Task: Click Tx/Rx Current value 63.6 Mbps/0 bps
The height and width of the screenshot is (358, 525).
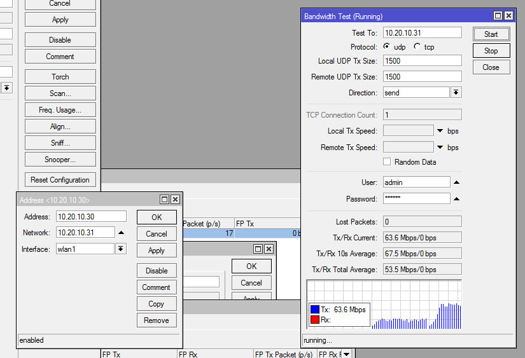Action: (x=422, y=238)
